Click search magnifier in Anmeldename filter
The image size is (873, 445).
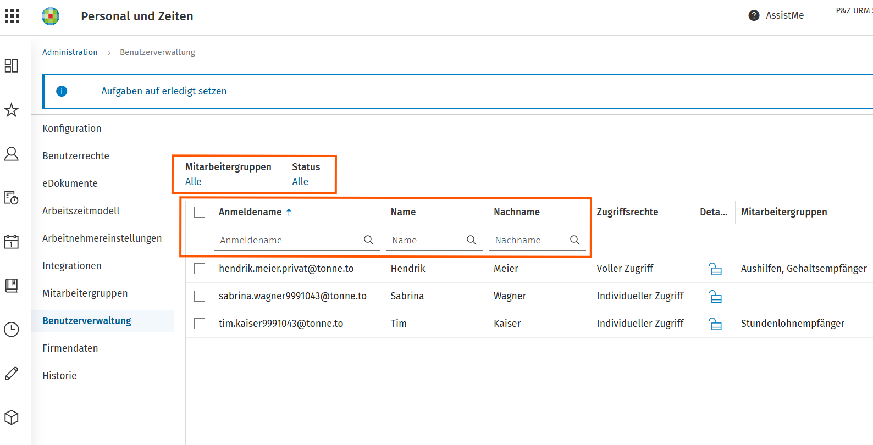(369, 240)
